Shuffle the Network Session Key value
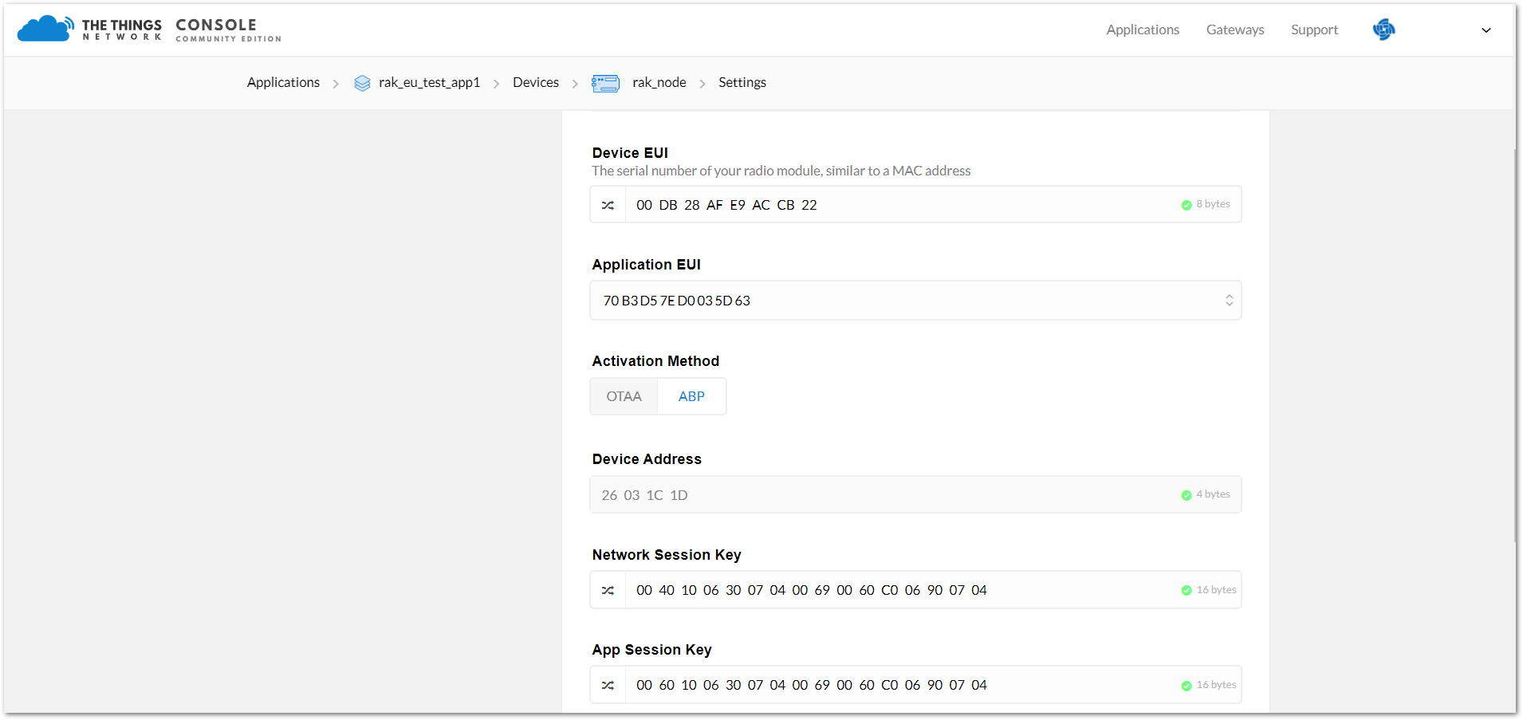 (608, 590)
